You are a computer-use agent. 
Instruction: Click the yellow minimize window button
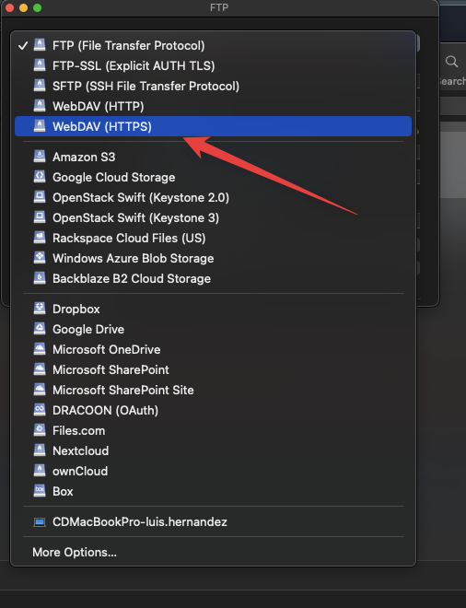tap(23, 7)
